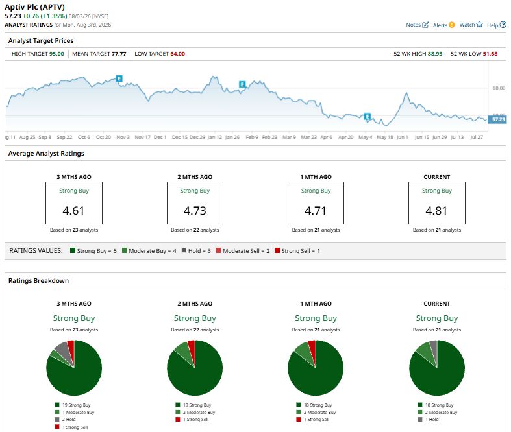
Task: Click the Strong Buy legend color swatch
Action: coord(73,250)
